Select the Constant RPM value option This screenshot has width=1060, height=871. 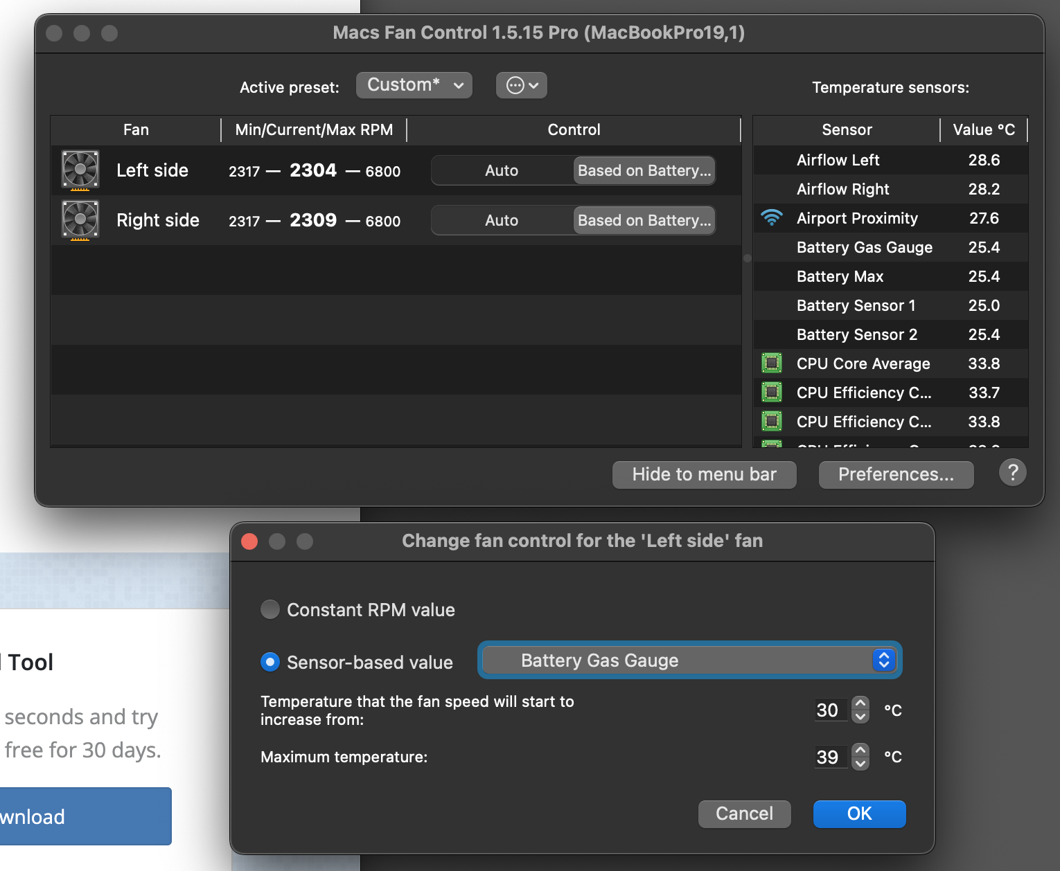click(x=270, y=609)
